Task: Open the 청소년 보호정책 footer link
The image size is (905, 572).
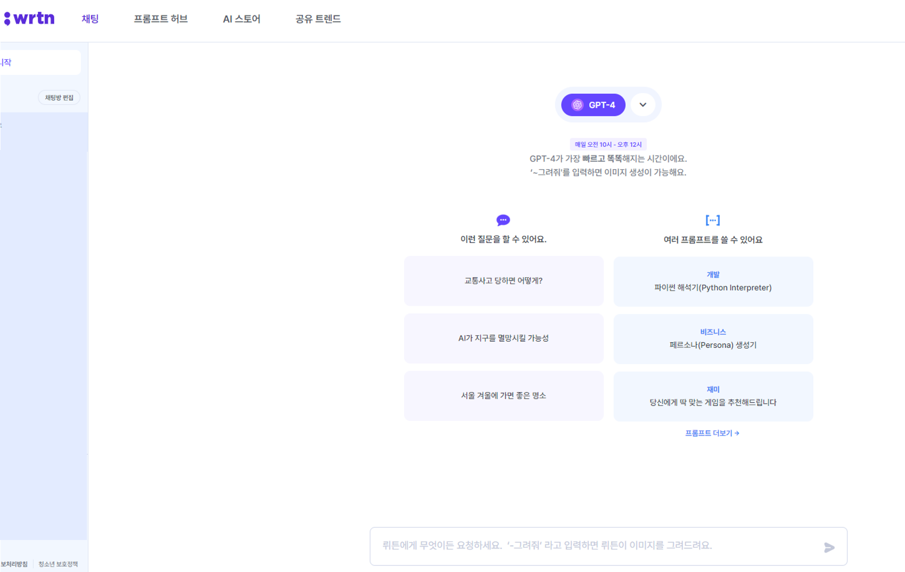Action: (x=57, y=564)
